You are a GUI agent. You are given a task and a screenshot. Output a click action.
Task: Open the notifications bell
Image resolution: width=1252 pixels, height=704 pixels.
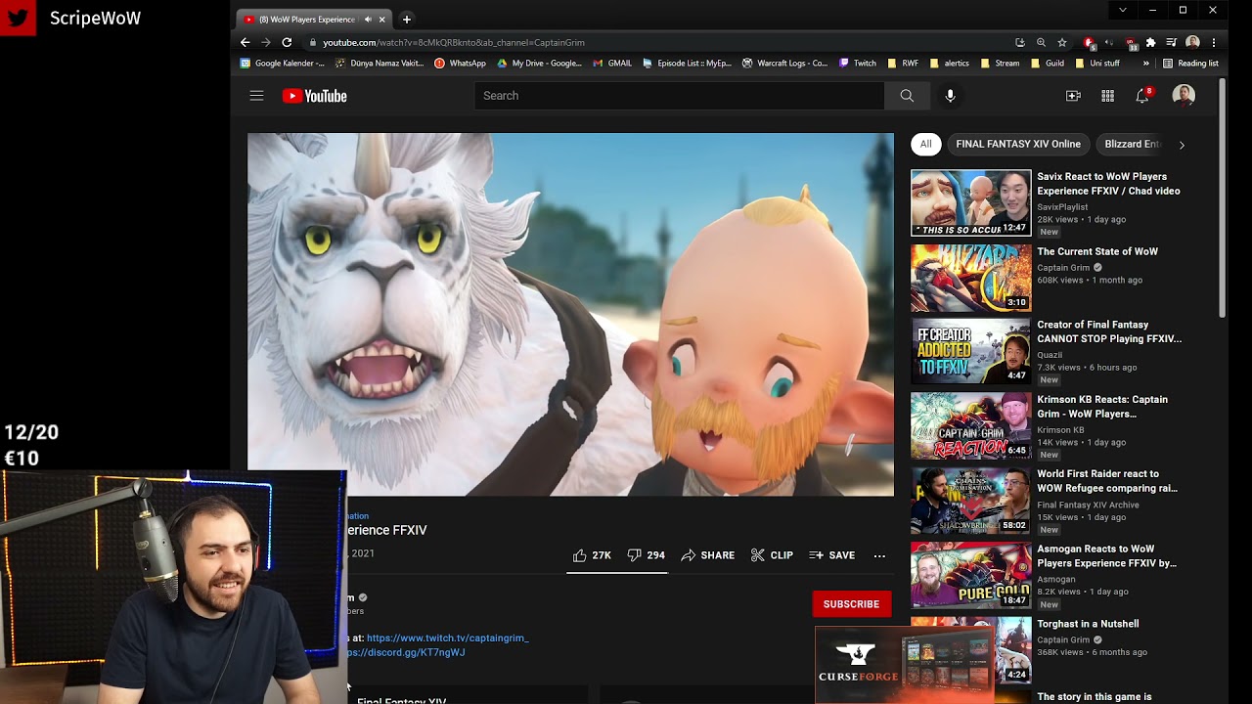1142,96
